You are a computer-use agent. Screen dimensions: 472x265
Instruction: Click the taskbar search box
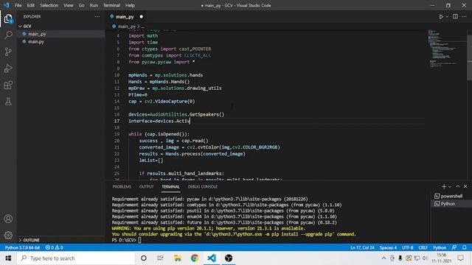pos(76,258)
